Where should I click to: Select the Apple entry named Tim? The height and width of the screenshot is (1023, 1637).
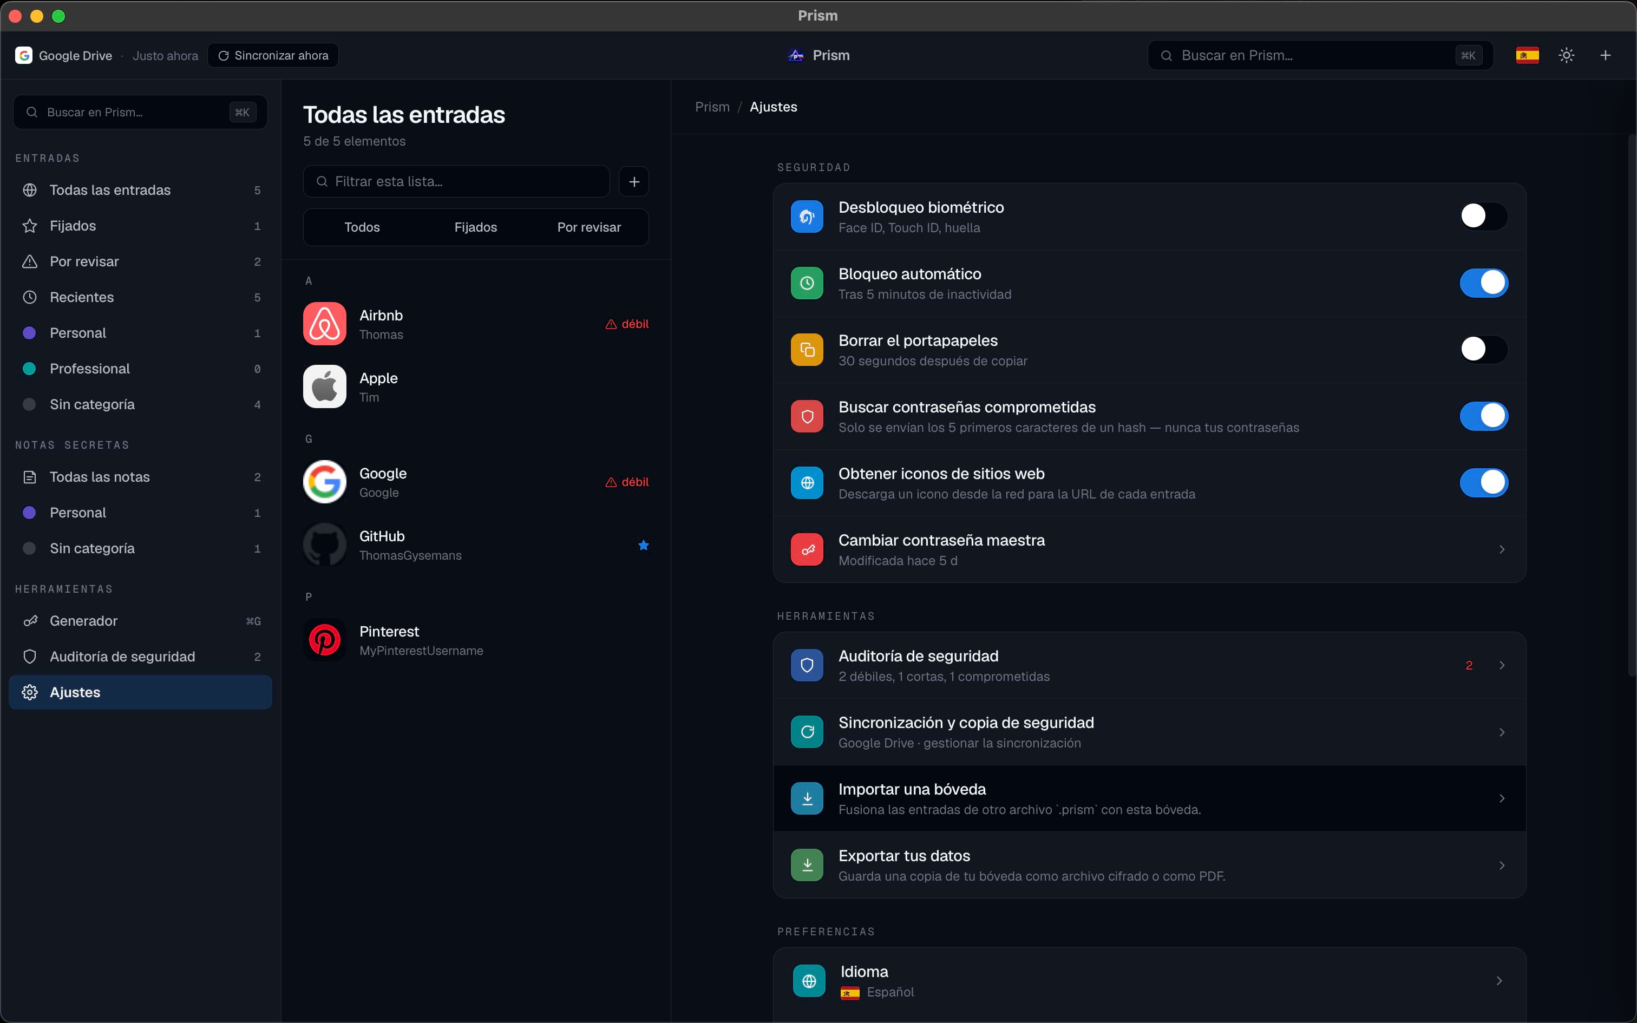click(x=476, y=387)
